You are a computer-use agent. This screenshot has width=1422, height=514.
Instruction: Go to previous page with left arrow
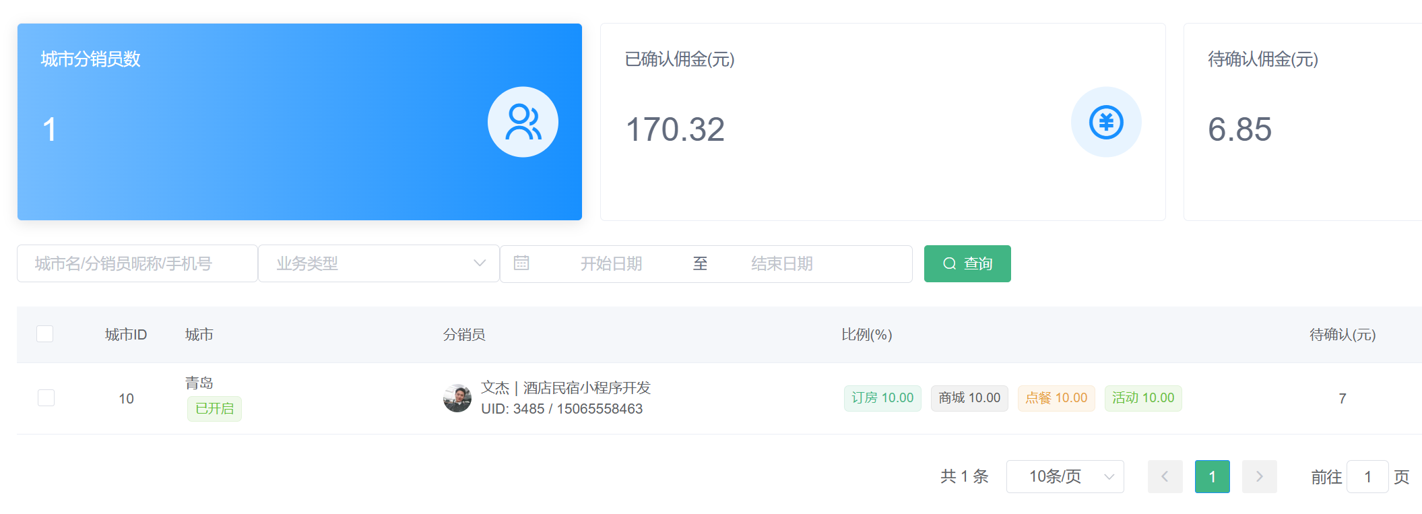click(x=1165, y=477)
